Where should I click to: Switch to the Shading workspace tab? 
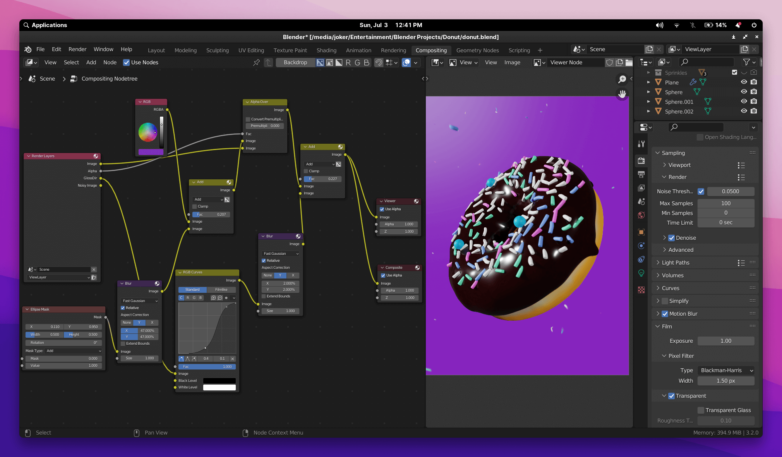pos(326,50)
